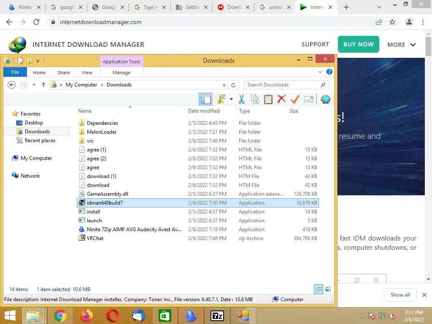Switch to large icons view in status bar

328,289
